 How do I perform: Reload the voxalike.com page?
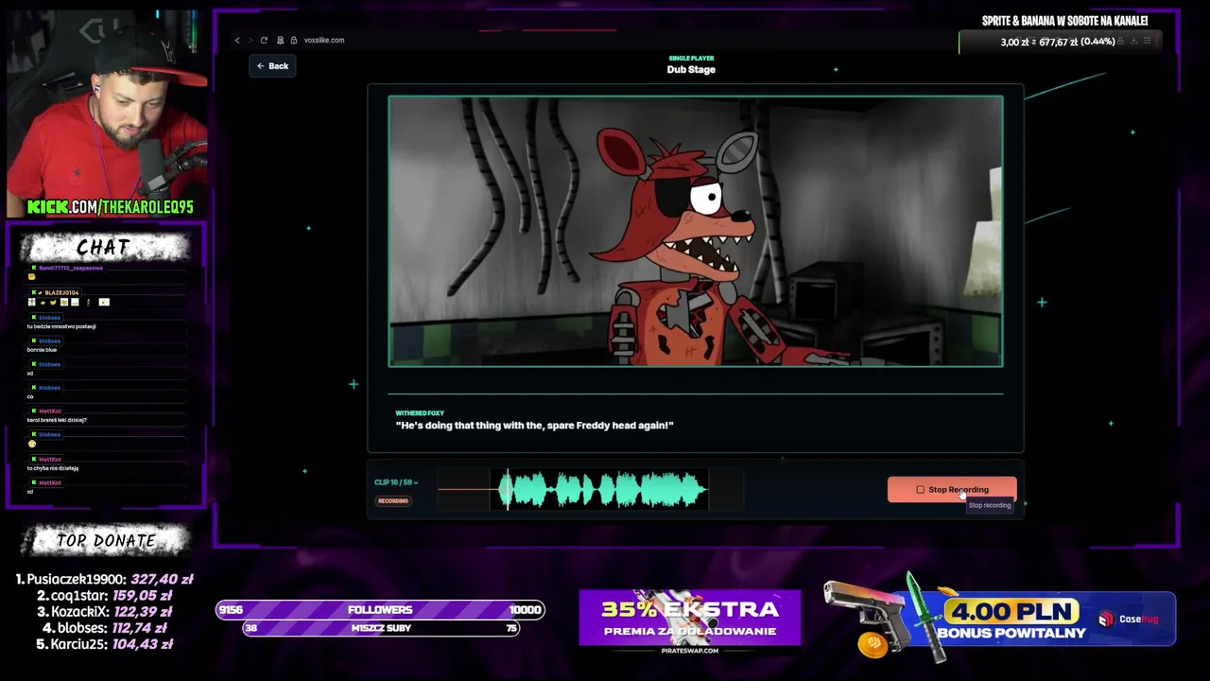(264, 40)
